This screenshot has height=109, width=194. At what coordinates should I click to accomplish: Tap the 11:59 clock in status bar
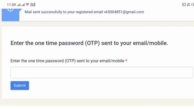(11, 5)
